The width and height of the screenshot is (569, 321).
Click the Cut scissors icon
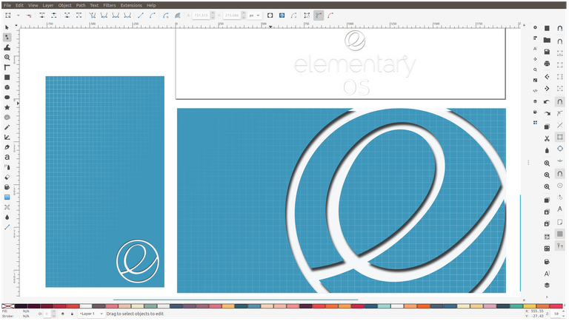[x=547, y=138]
